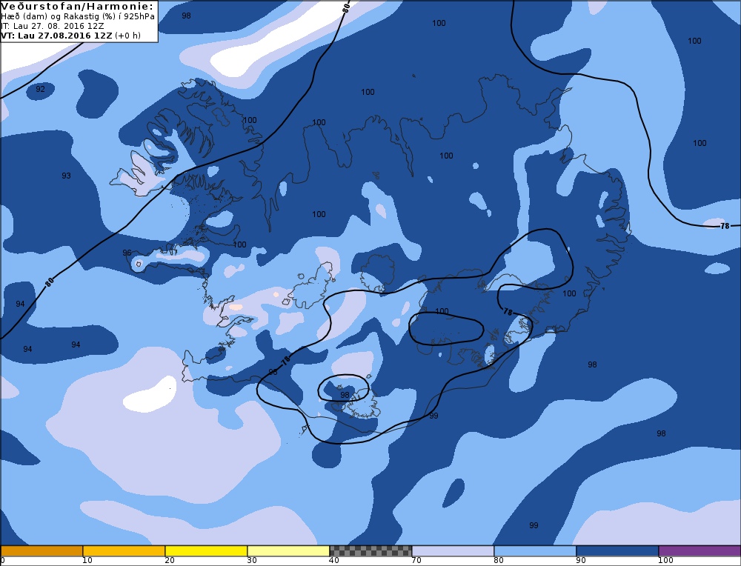The height and width of the screenshot is (566, 741).
Task: Click the 'Hæð (dam) og Rakastig (%) í 925hPa' line
Action: click(78, 16)
